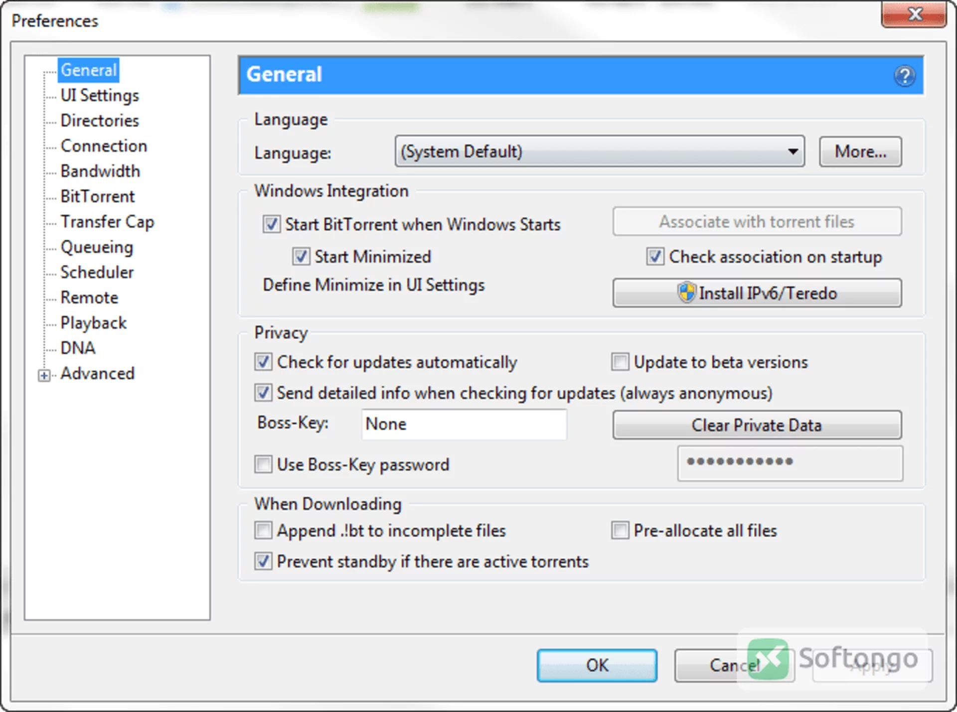Click the Cancel button

point(734,666)
